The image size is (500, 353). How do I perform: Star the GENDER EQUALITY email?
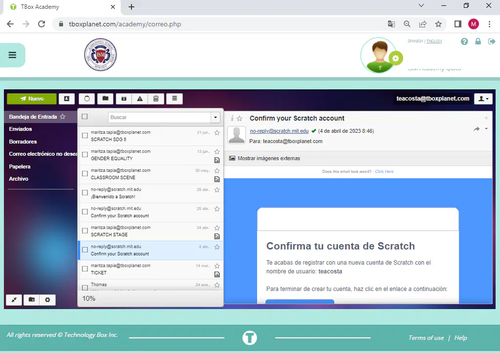point(217,152)
